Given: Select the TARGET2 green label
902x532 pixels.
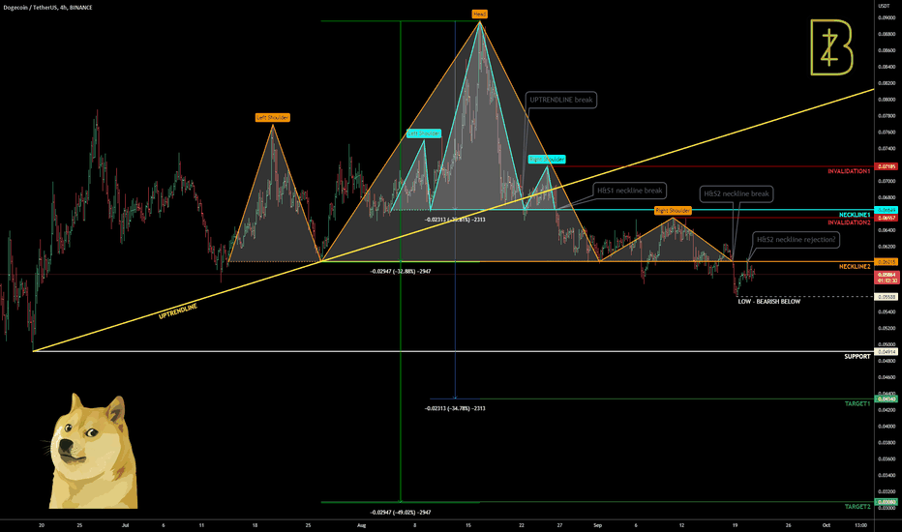Looking at the screenshot, I should point(857,507).
